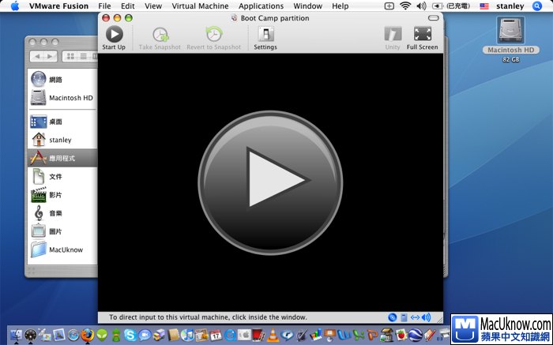This screenshot has height=345, width=553.
Task: Click the volume icon in the menu bar
Action: click(435, 6)
